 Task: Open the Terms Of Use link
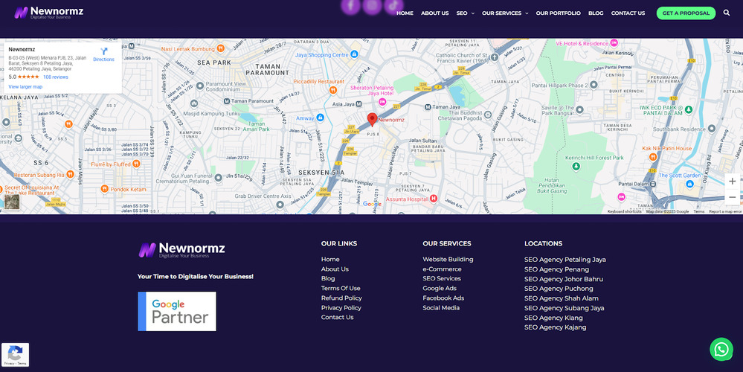pos(341,288)
